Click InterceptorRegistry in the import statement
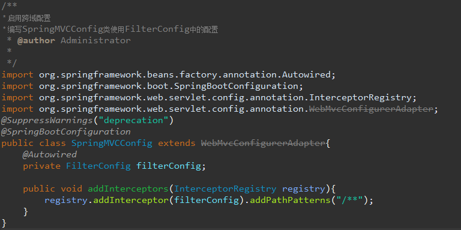 [360, 98]
